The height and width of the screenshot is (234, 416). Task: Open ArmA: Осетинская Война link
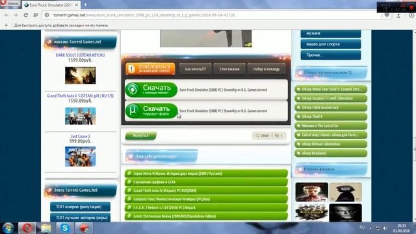coord(206,216)
